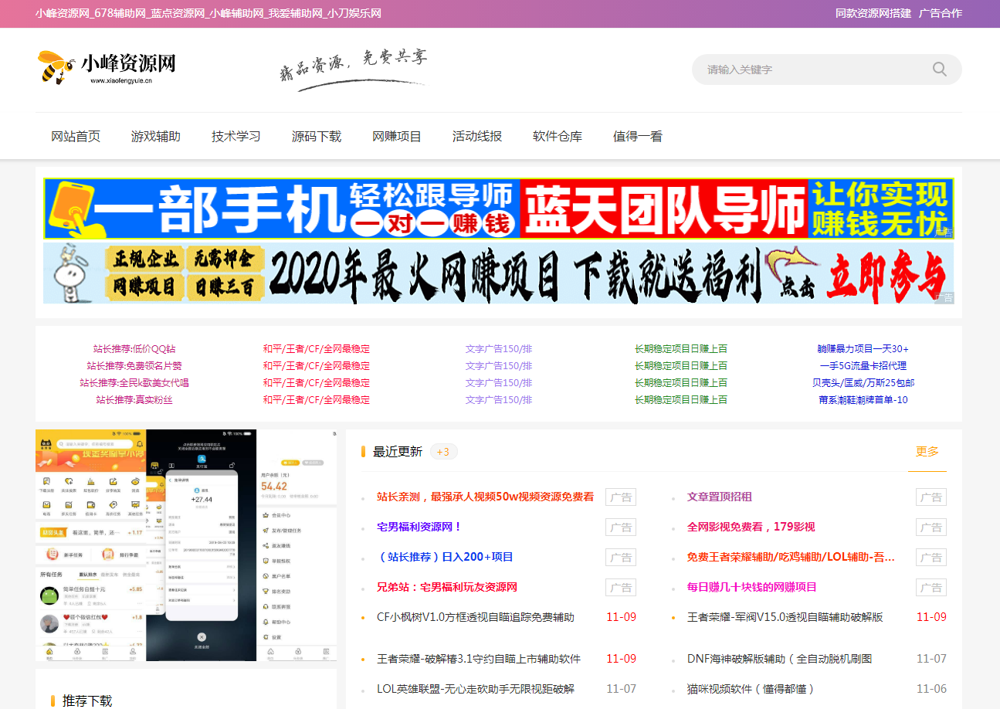The height and width of the screenshot is (709, 1000).
Task: Open the 源码下载 navigation tab
Action: tap(317, 137)
